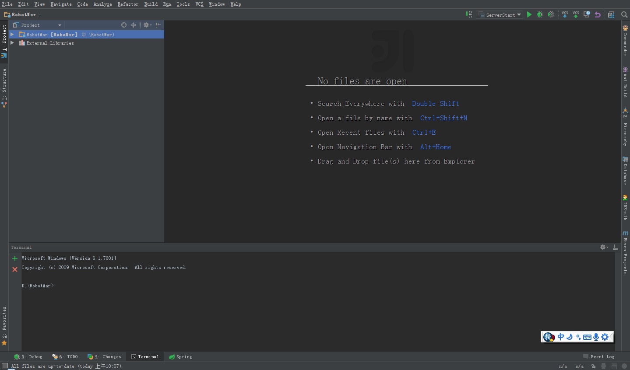Add a new terminal session
Image resolution: width=630 pixels, height=370 pixels.
coord(15,258)
